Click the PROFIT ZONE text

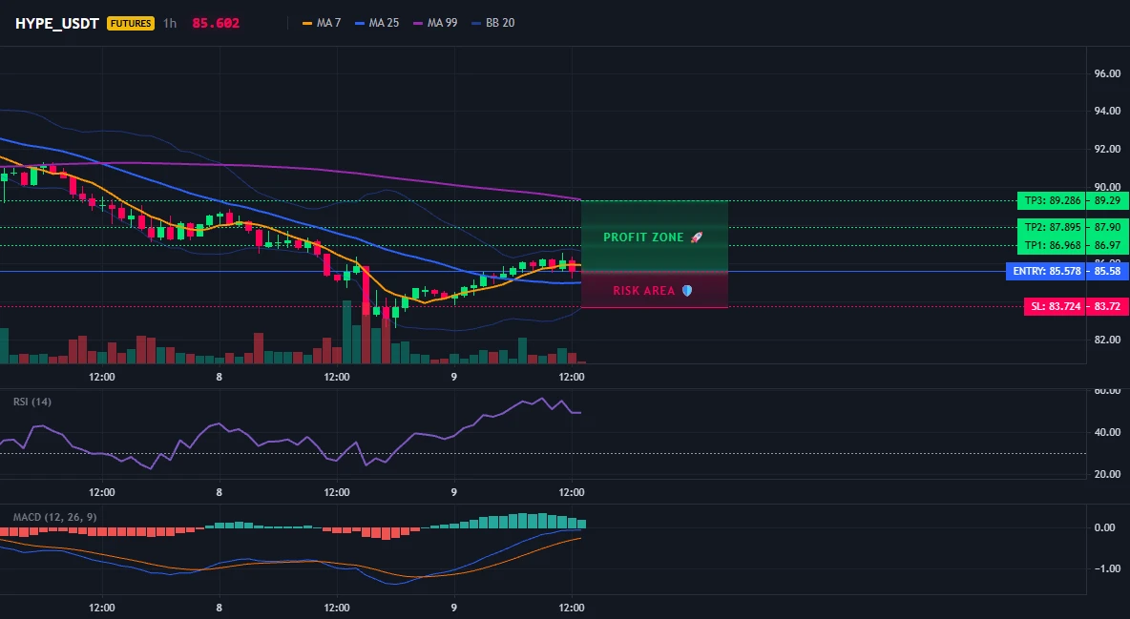click(x=643, y=237)
